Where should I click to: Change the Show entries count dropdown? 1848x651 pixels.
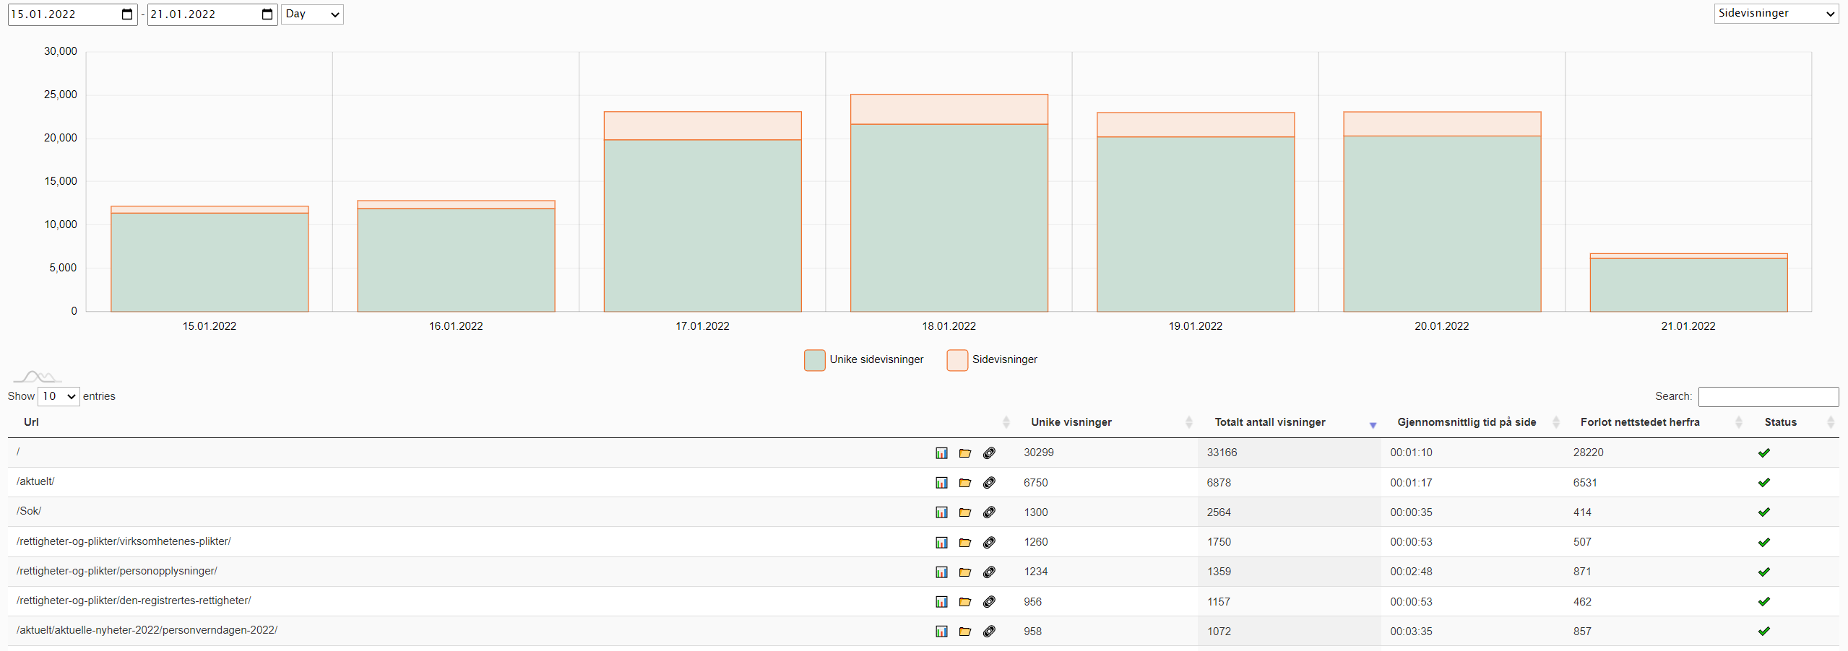click(x=59, y=396)
